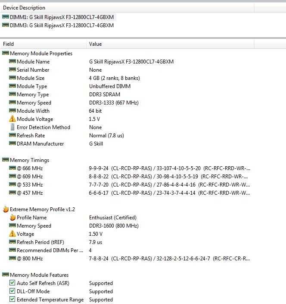Select the Enthusiast (Certified) value
The width and height of the screenshot is (286, 304).
point(113,218)
